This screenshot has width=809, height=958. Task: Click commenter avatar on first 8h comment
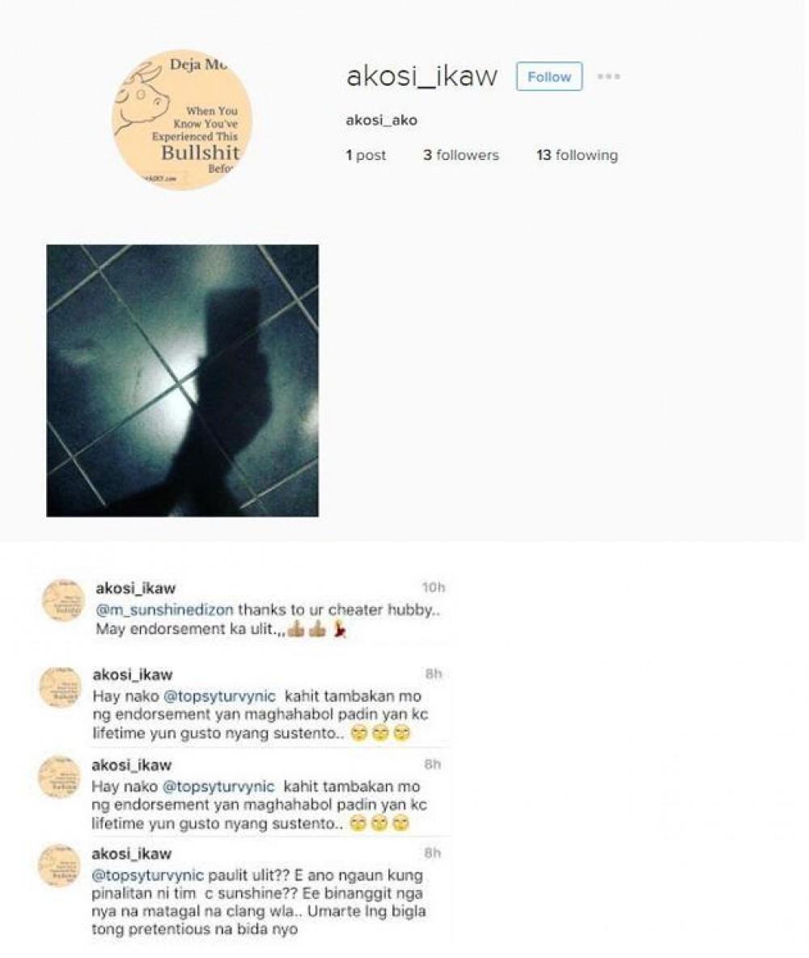[x=60, y=687]
